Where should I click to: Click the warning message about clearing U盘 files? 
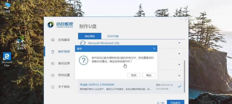123,60
